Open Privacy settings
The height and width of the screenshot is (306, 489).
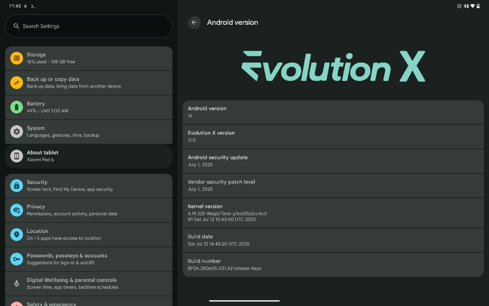(x=89, y=210)
